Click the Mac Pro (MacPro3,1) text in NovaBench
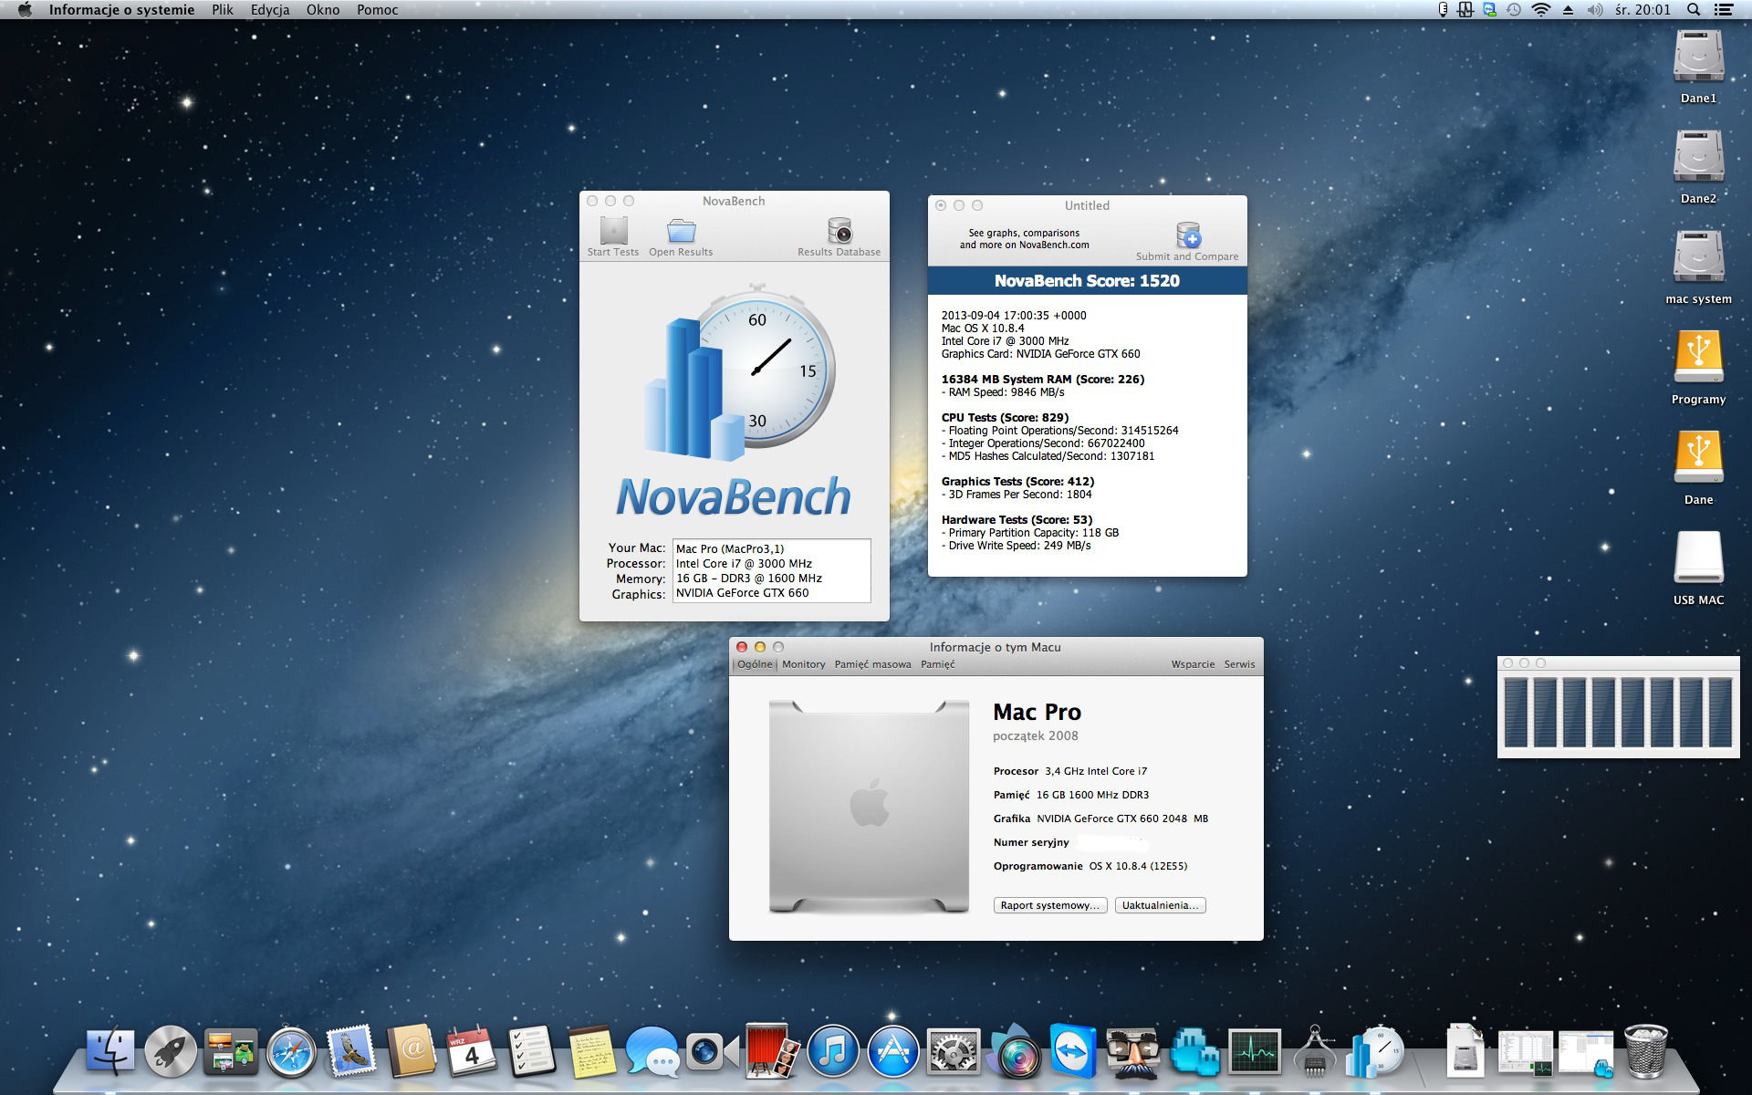The width and height of the screenshot is (1752, 1095). [730, 549]
